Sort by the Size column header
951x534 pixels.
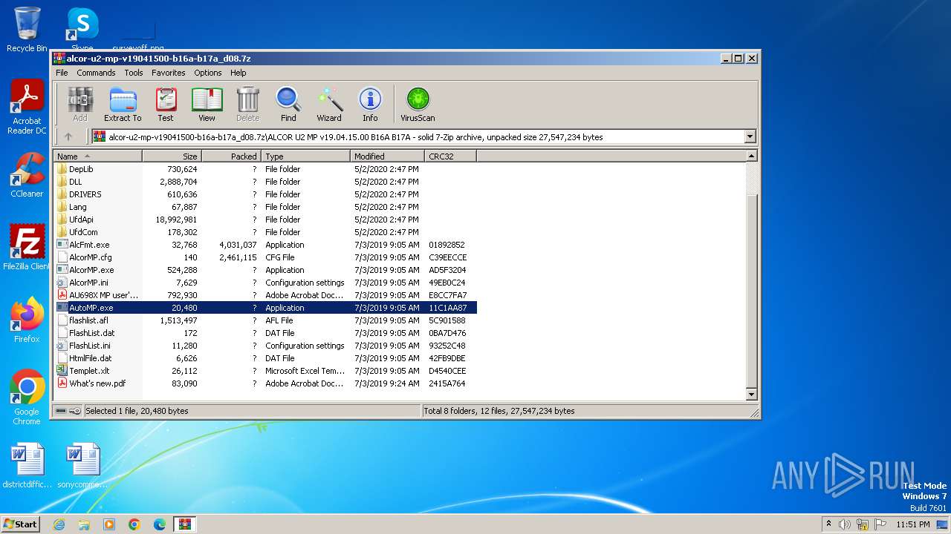(x=172, y=156)
